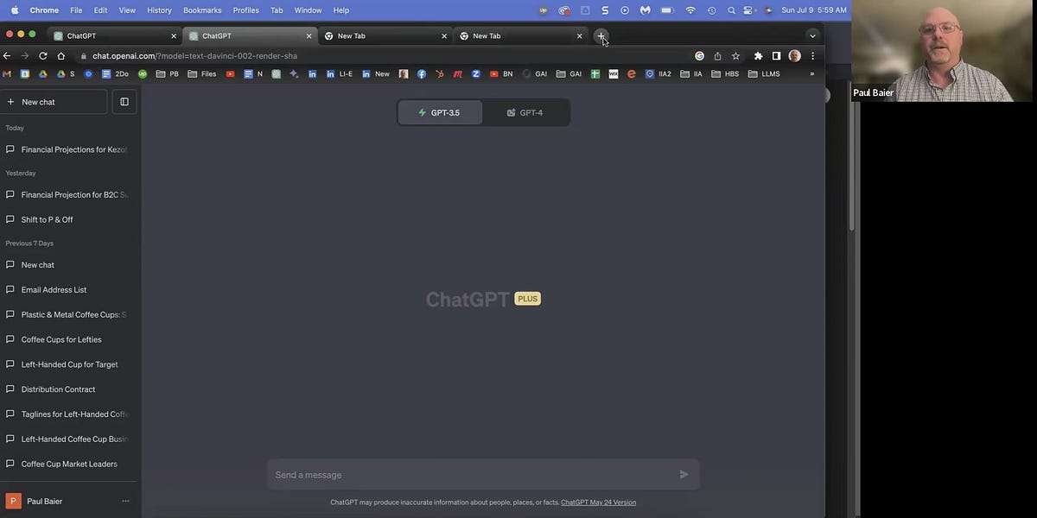The image size is (1037, 518).
Task: Open the sidebar collapse icon next to New chat
Action: coord(124,101)
